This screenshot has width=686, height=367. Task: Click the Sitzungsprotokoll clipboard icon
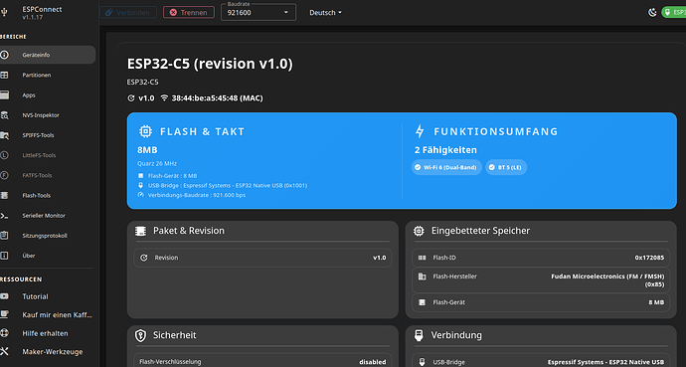pos(4,236)
